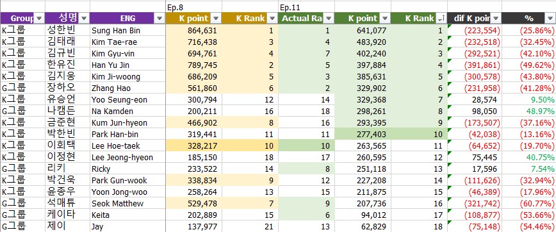Viewport: 556px width, 232px height.
Task: Click the highlighted 277,403 K point cell
Action: point(363,135)
